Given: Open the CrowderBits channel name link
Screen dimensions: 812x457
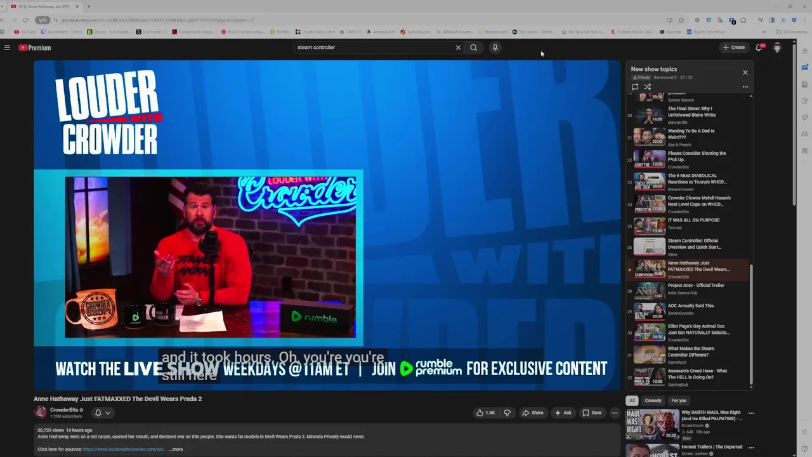Looking at the screenshot, I should (64, 410).
